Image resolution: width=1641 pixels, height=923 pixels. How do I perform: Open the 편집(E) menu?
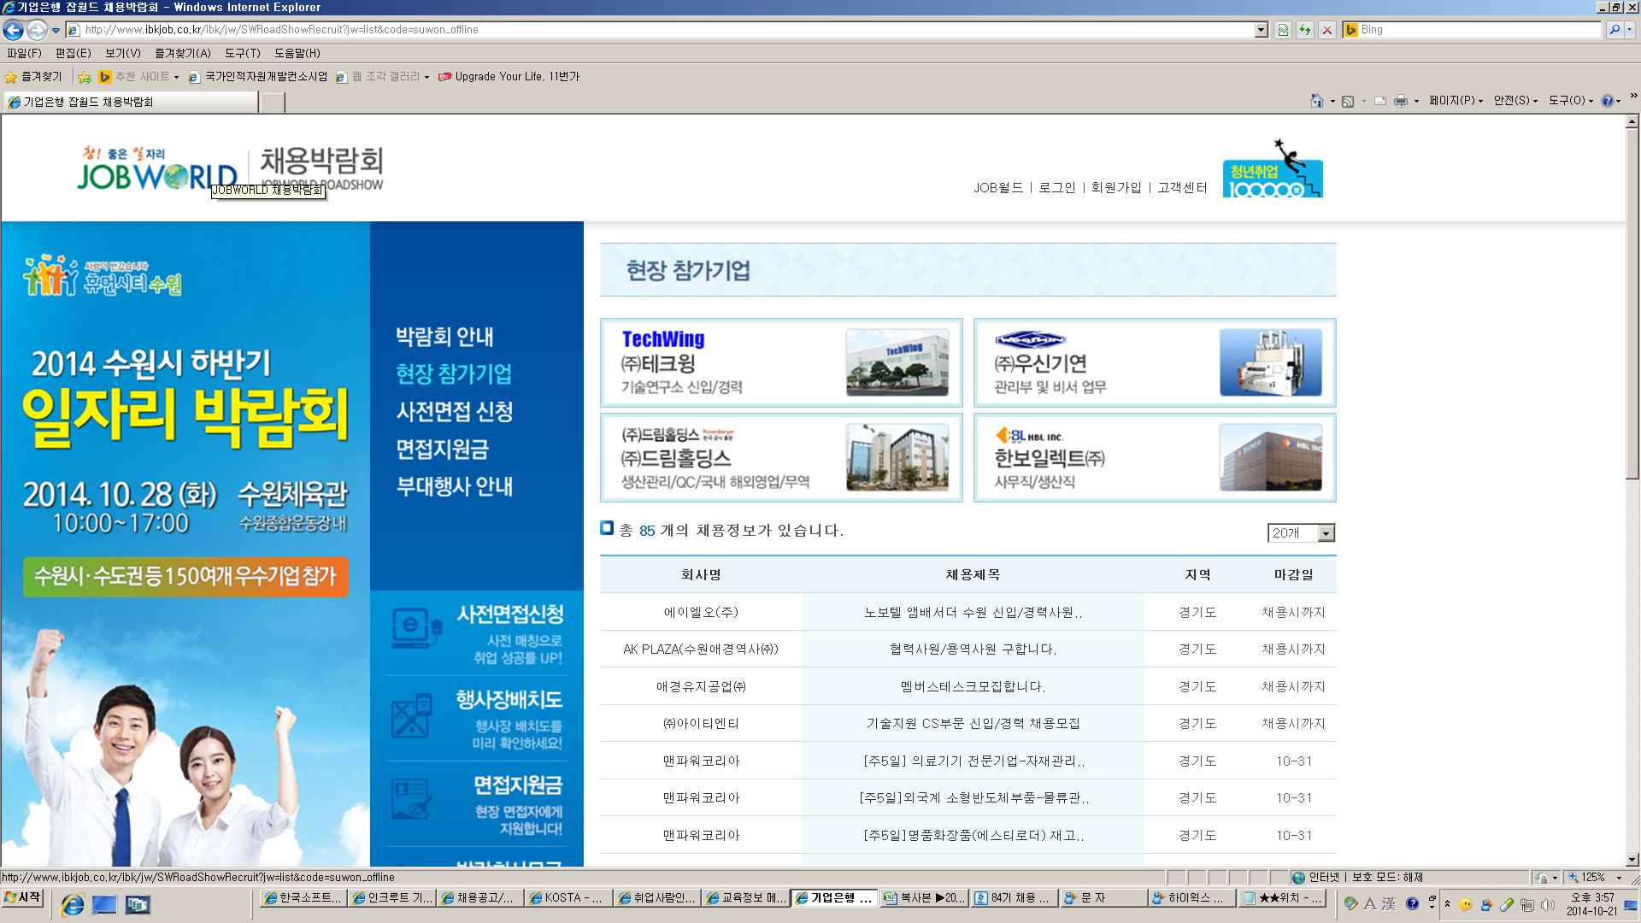click(x=74, y=53)
